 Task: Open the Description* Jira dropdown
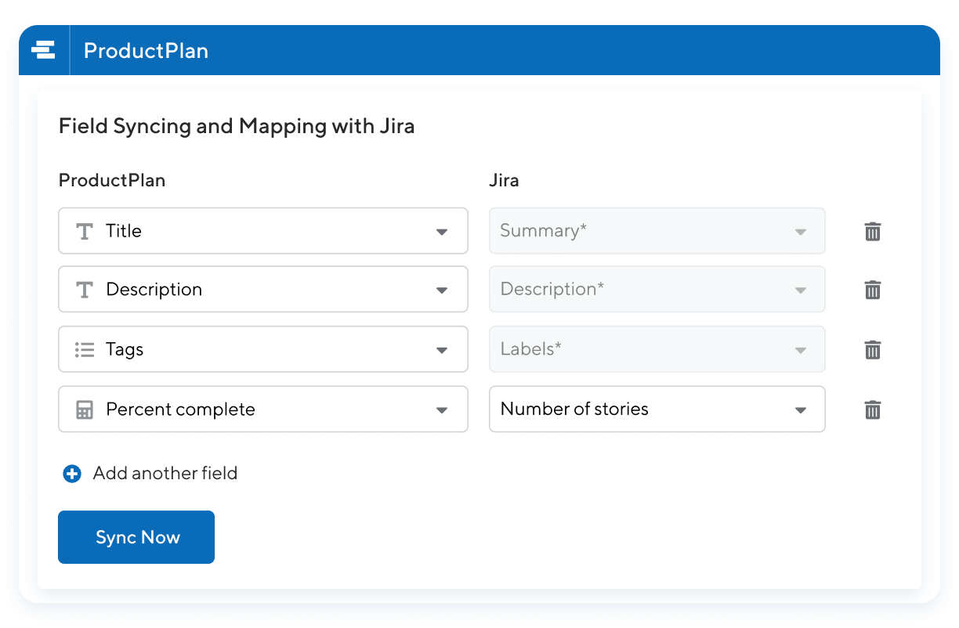[657, 290]
